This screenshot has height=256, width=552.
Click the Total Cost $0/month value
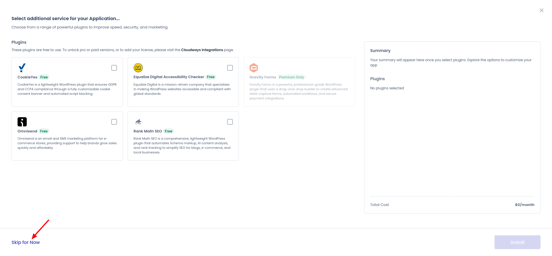point(525,205)
